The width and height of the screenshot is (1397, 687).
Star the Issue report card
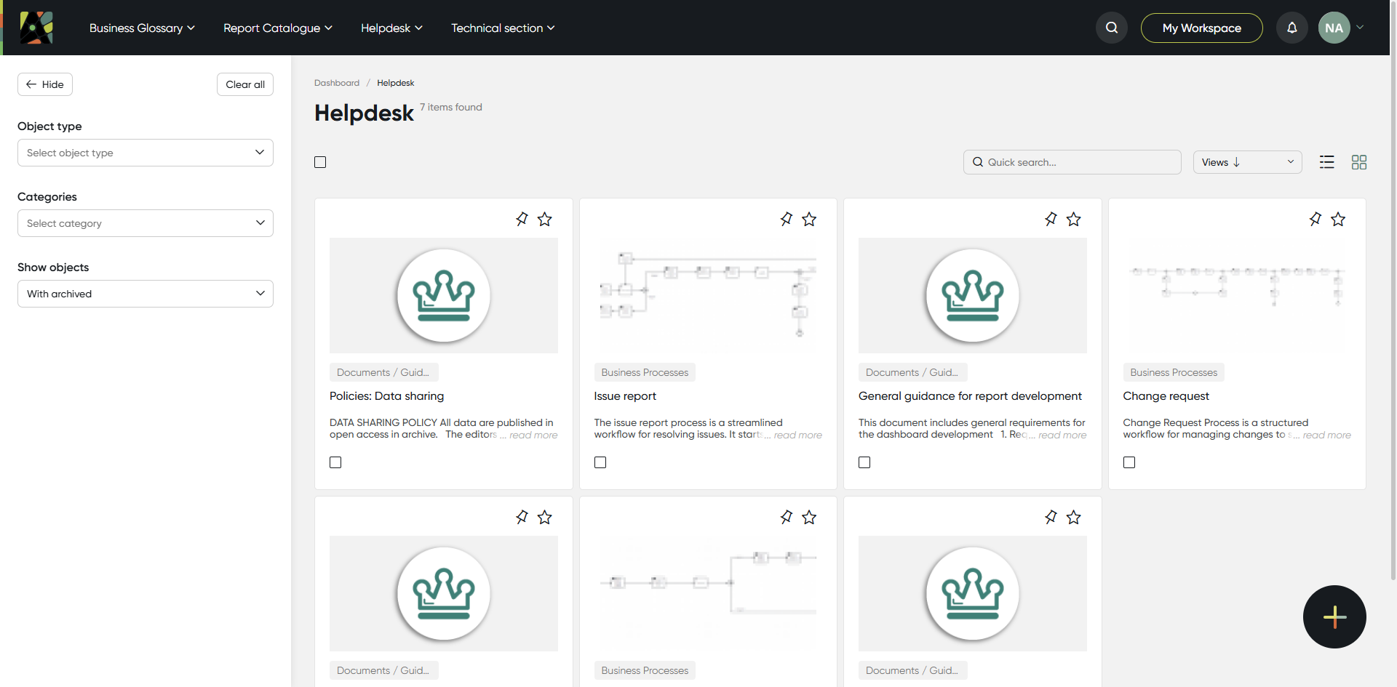pyautogui.click(x=809, y=219)
